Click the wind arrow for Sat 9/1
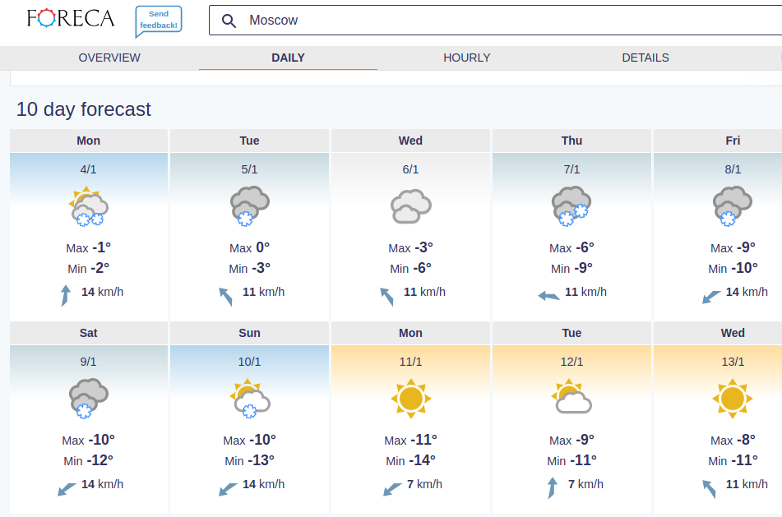 (x=67, y=488)
